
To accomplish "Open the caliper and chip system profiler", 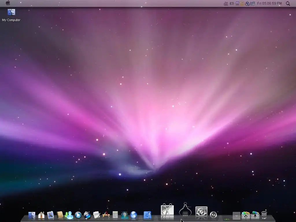I will point(185,210).
